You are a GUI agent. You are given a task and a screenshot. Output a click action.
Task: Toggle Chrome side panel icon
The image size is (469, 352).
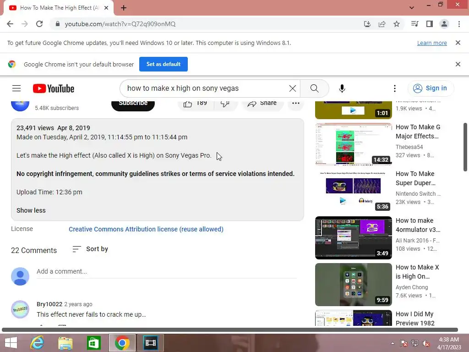(x=430, y=24)
